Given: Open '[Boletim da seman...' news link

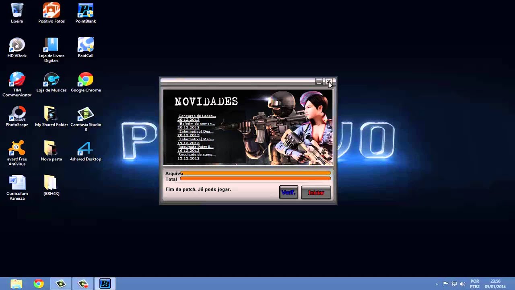Looking at the screenshot, I should [196, 124].
